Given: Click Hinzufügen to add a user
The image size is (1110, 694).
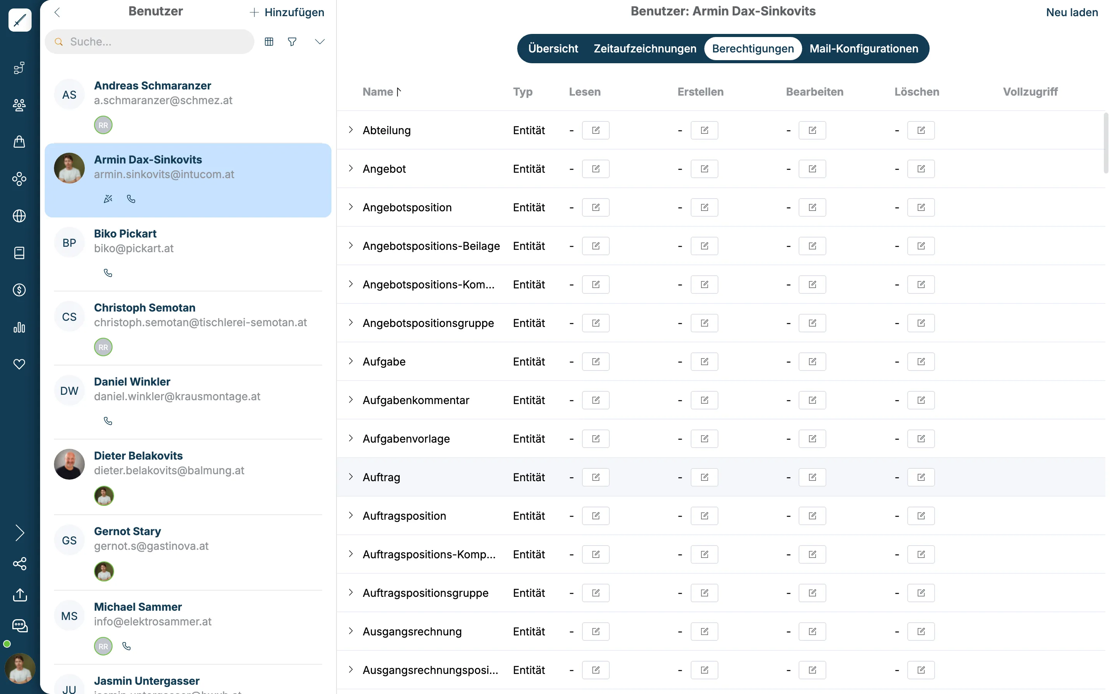Looking at the screenshot, I should tap(287, 12).
